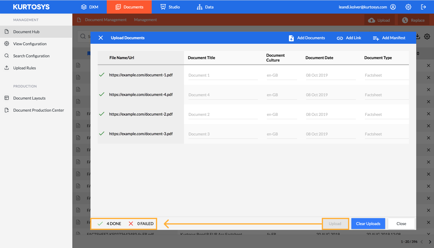Open settings gear in top bar
The image size is (434, 248).
(408, 7)
